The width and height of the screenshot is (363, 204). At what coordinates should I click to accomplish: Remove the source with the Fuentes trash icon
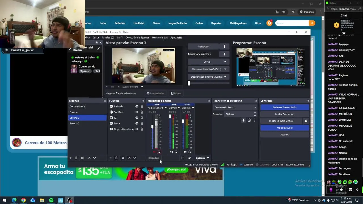point(116,158)
